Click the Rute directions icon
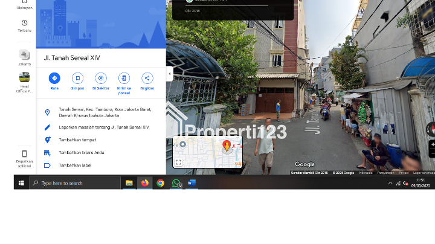Image resolution: width=435 pixels, height=244 pixels. 54,79
